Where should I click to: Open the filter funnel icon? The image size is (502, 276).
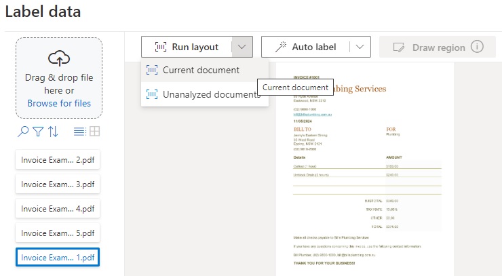click(38, 132)
